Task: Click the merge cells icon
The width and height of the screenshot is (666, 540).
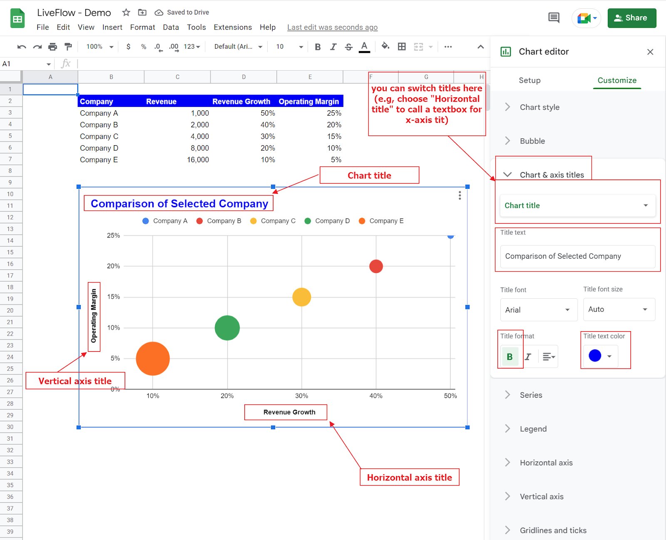Action: coord(418,47)
